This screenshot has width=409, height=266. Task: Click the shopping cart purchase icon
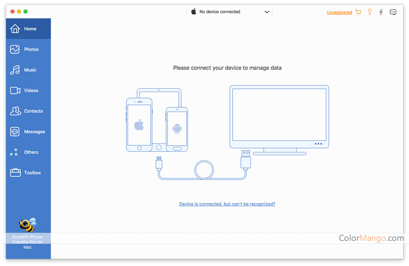358,12
